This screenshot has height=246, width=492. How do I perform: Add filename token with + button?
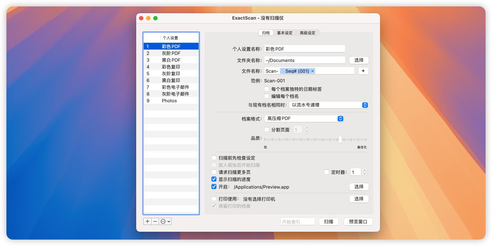(x=363, y=71)
